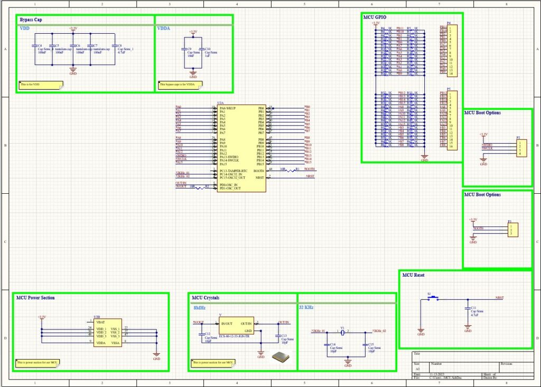Click the P3 three-pin boot header
This screenshot has width=541, height=387.
(x=511, y=230)
